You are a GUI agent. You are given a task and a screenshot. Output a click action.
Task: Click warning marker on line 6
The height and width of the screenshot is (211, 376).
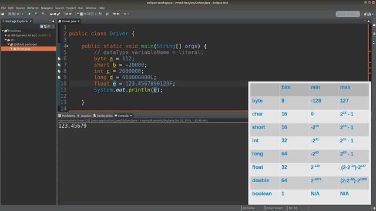59,59
